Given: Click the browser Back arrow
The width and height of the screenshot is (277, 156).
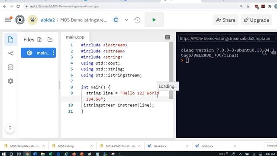Looking at the screenshot, I should tap(5, 6).
